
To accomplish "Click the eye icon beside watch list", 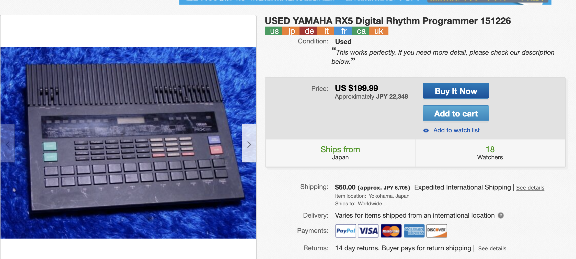I will (426, 131).
